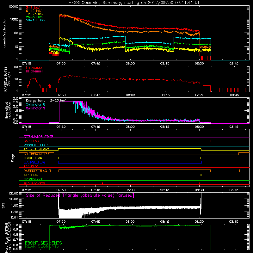Image resolution: width=253 pixels, height=253 pixels.
Task: Click the Energy band: 12-25 keV label
Action: (46, 101)
